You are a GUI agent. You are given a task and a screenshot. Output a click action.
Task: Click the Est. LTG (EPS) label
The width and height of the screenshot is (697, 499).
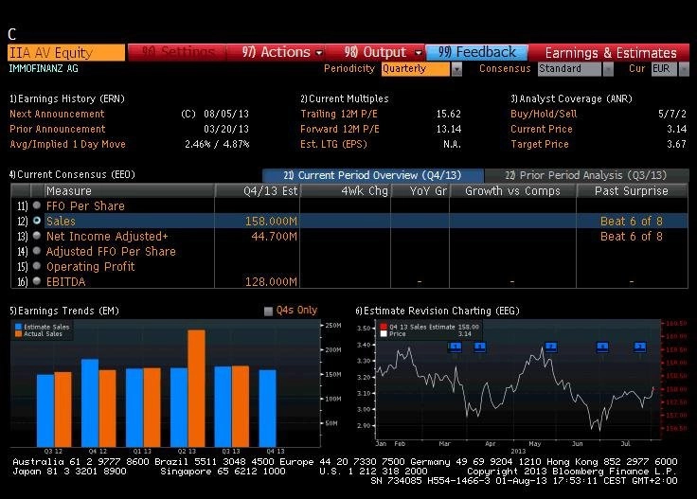point(334,145)
